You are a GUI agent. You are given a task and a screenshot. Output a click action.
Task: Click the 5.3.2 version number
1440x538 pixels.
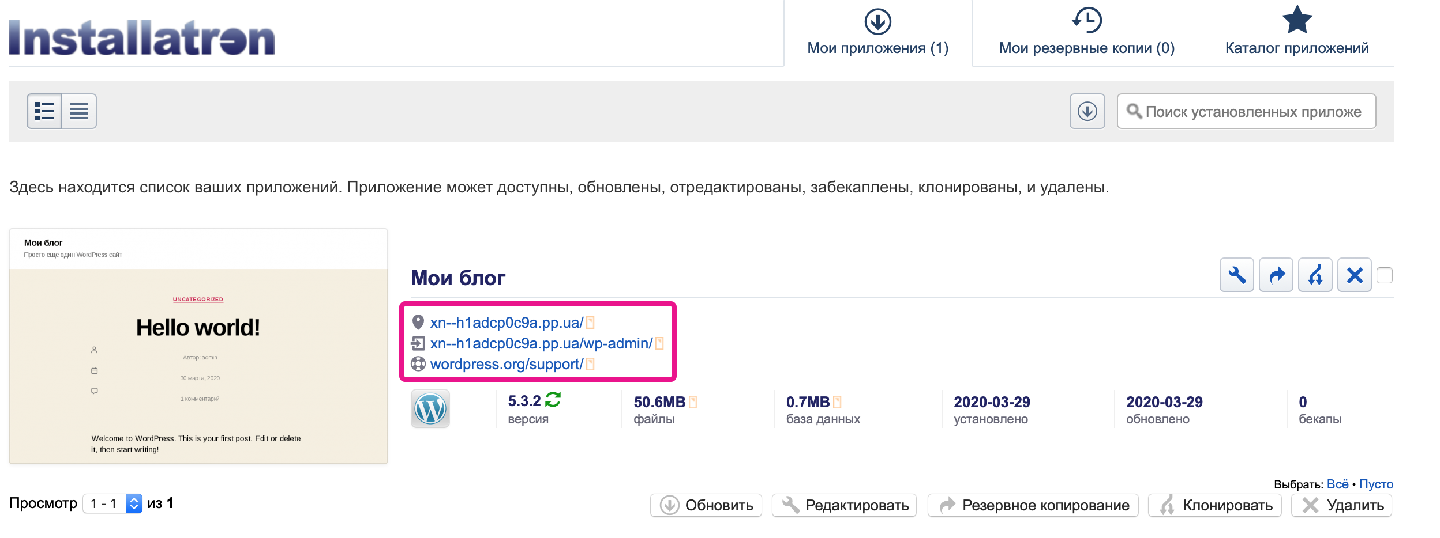524,401
